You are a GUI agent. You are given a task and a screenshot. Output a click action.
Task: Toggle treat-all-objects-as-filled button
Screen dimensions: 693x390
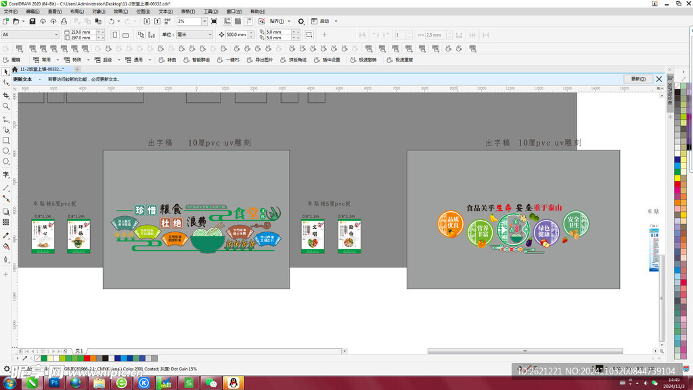click(309, 35)
